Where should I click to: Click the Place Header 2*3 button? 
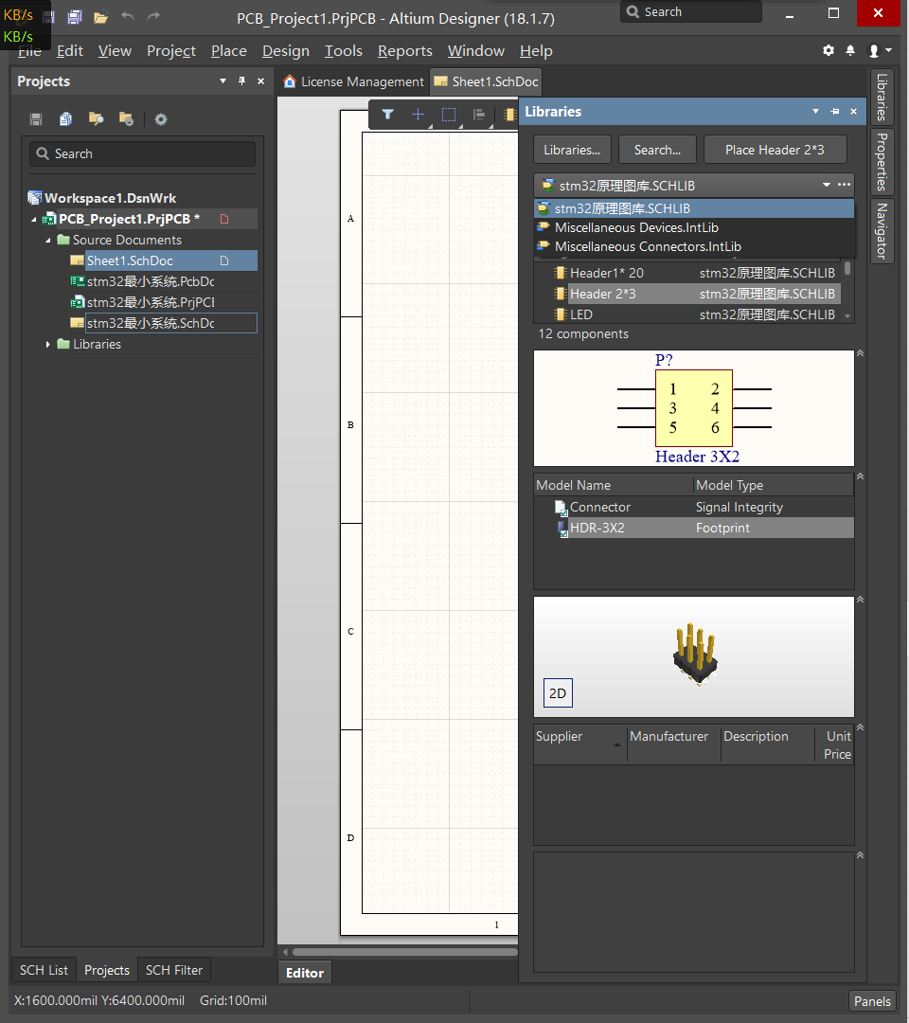coord(775,150)
